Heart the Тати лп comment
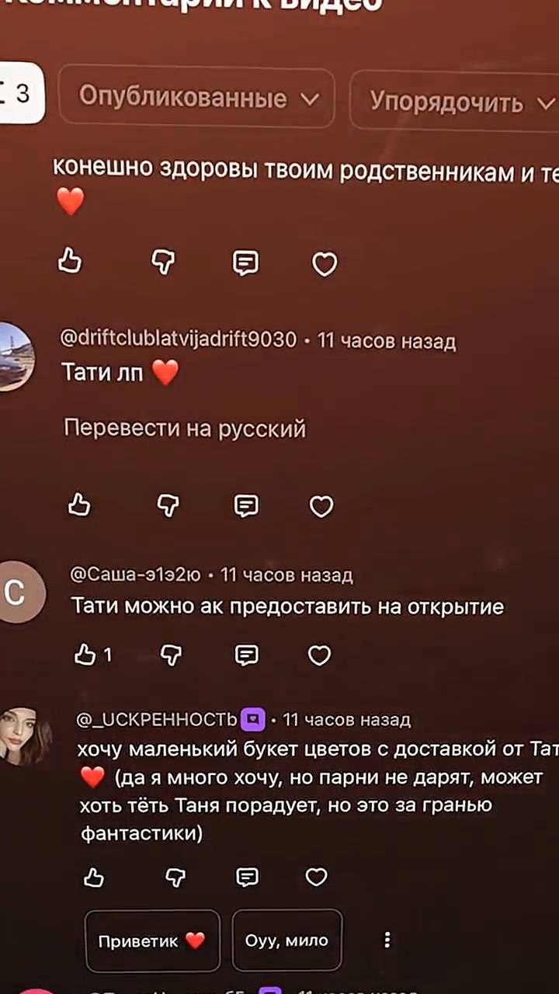The image size is (559, 994). (321, 506)
